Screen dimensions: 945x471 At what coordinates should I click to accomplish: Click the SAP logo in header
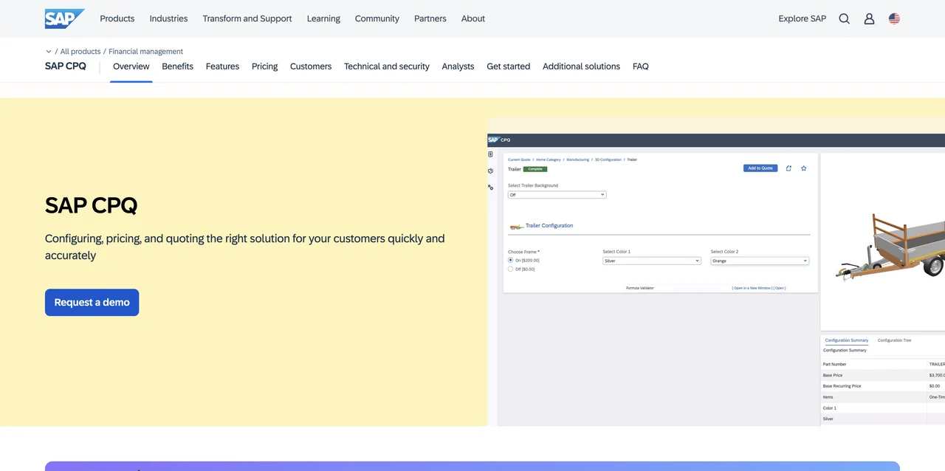(x=64, y=18)
